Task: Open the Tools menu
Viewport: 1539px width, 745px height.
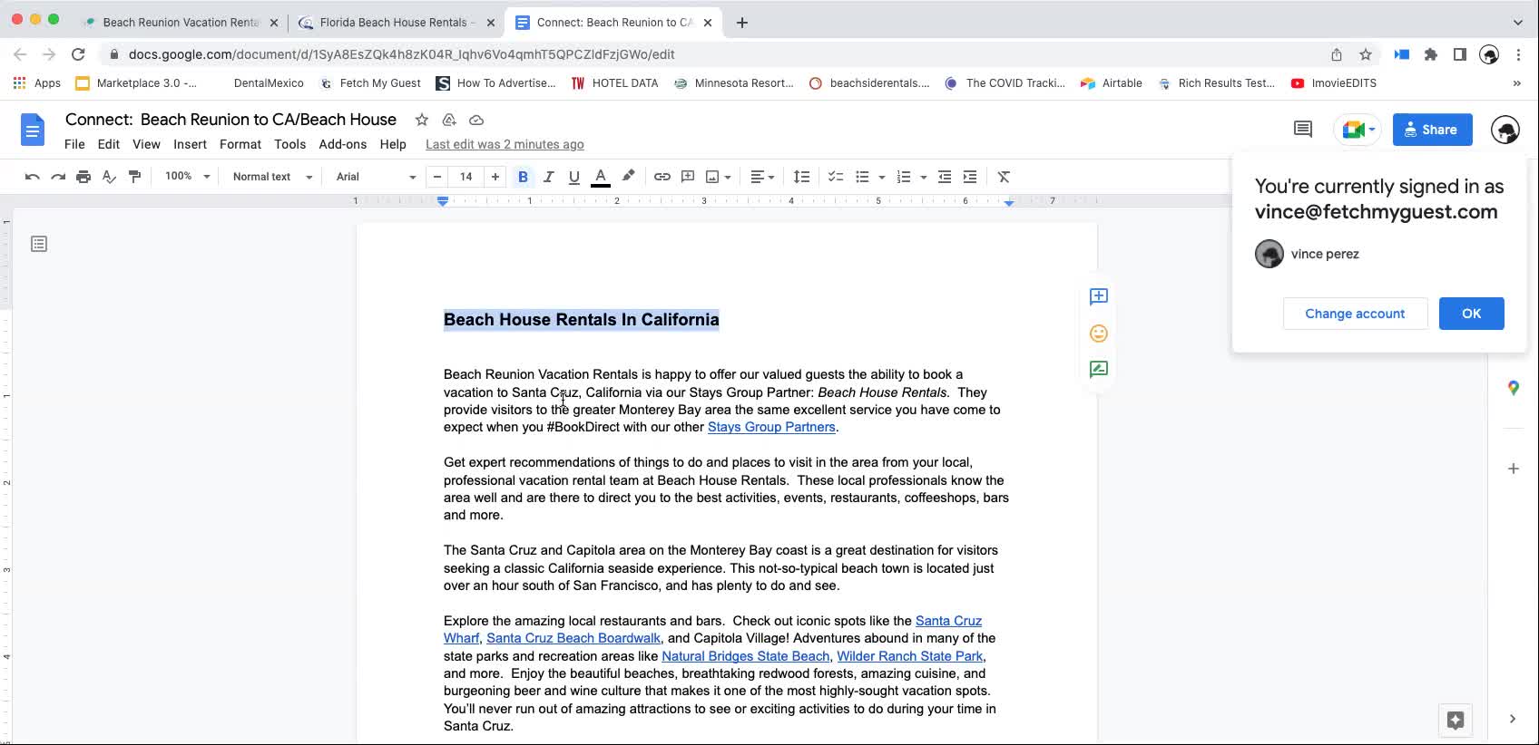Action: point(290,144)
